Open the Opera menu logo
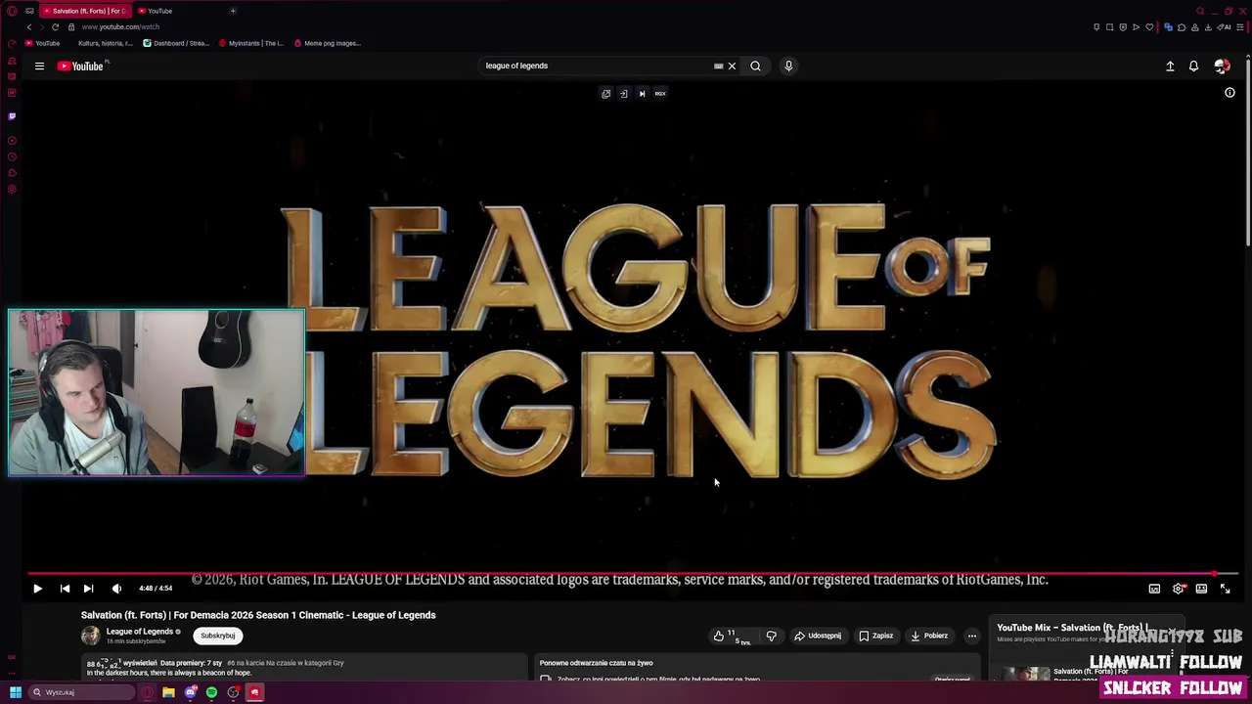Viewport: 1252px width, 704px height. (12, 11)
